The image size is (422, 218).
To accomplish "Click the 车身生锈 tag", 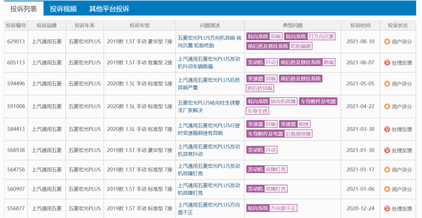I will click(257, 111).
